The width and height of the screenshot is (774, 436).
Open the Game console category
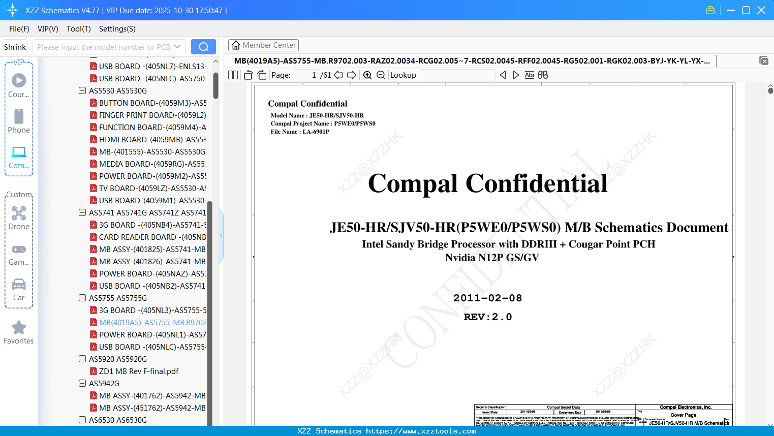[19, 255]
